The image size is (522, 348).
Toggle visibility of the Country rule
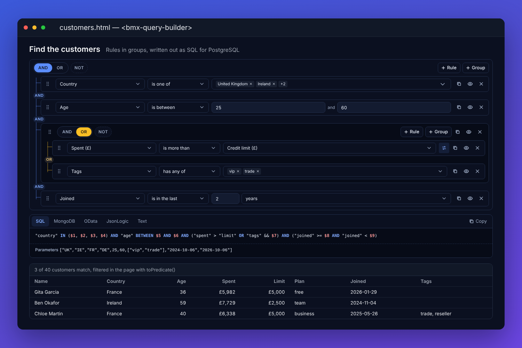[x=470, y=84]
